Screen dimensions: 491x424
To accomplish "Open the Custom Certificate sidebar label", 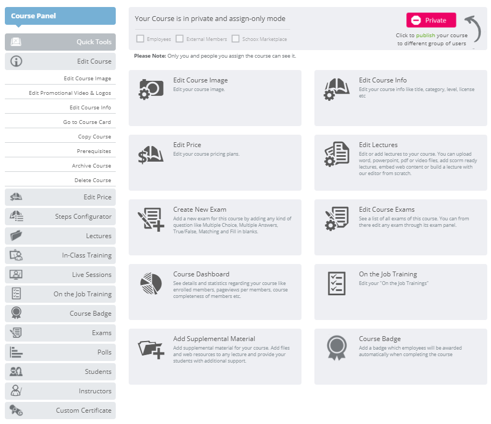I will click(x=83, y=411).
